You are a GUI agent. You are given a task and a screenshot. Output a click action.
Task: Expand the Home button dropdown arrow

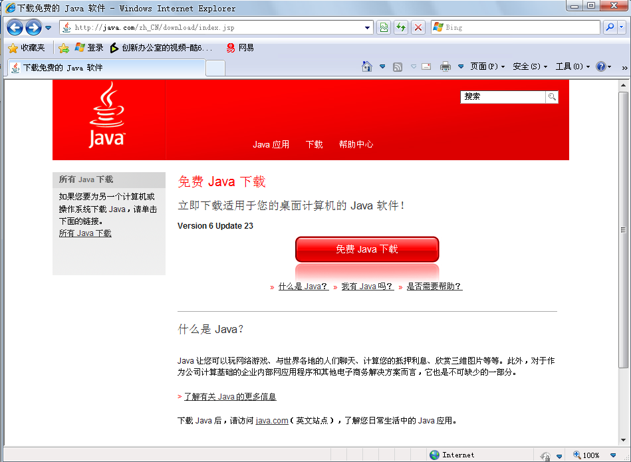(382, 66)
